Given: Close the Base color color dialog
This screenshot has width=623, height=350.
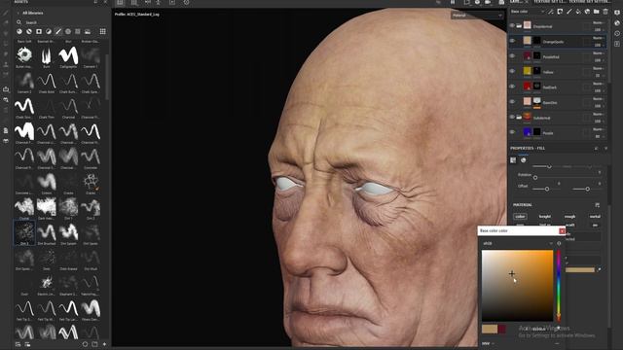Looking at the screenshot, I should [x=562, y=231].
